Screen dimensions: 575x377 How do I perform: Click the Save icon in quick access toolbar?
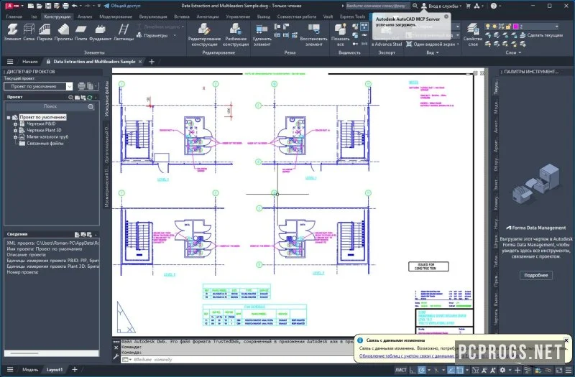pos(48,6)
